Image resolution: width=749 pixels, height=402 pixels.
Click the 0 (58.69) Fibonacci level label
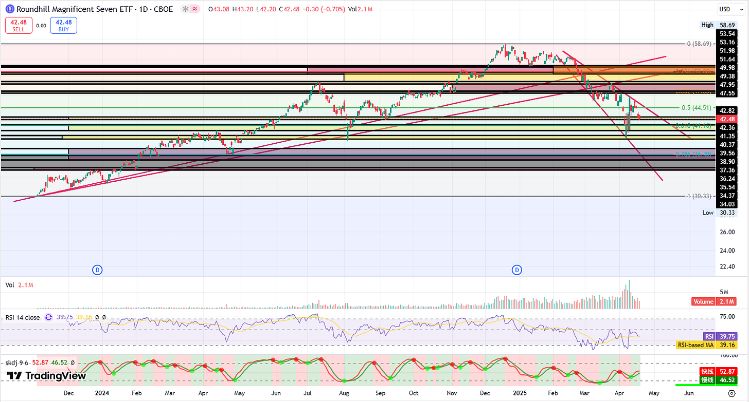700,44
